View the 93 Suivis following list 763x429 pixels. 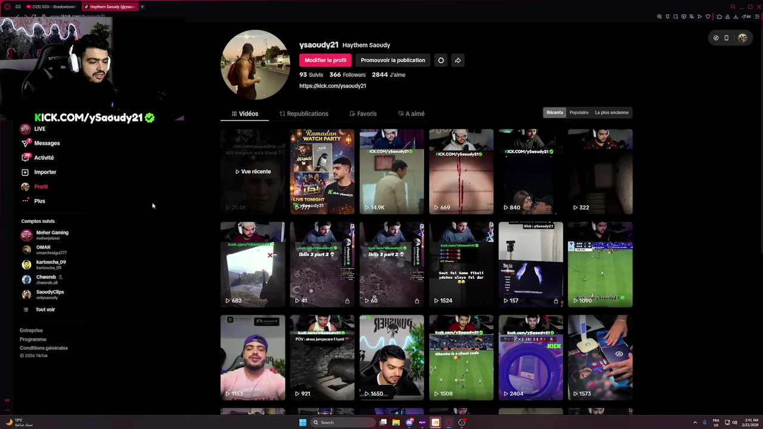pos(311,74)
